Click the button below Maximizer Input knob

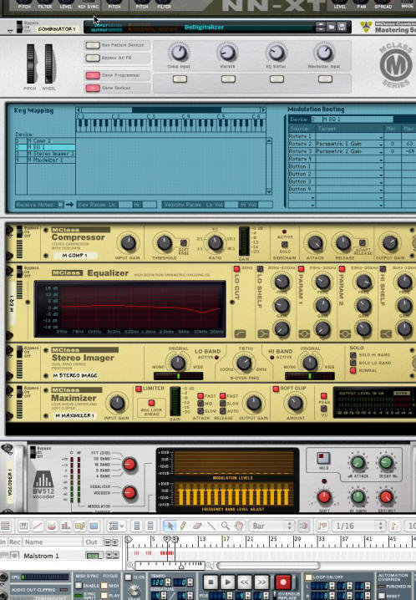(x=325, y=79)
